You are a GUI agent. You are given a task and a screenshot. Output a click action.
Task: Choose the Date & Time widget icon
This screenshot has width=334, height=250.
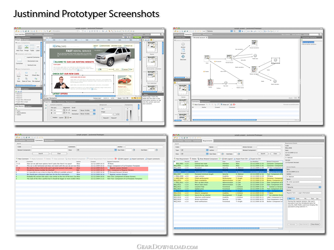26,79
